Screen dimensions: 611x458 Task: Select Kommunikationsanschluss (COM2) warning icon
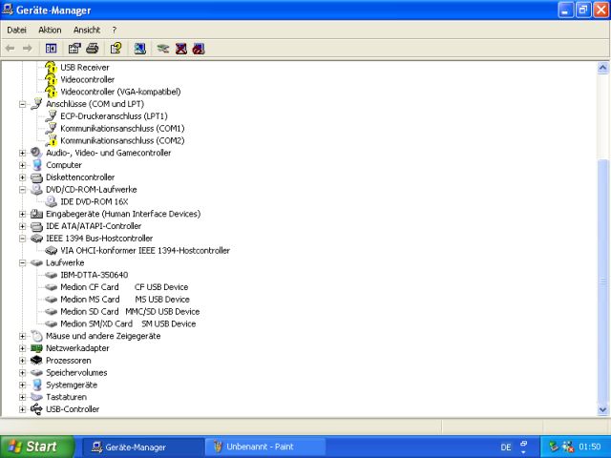(51, 140)
